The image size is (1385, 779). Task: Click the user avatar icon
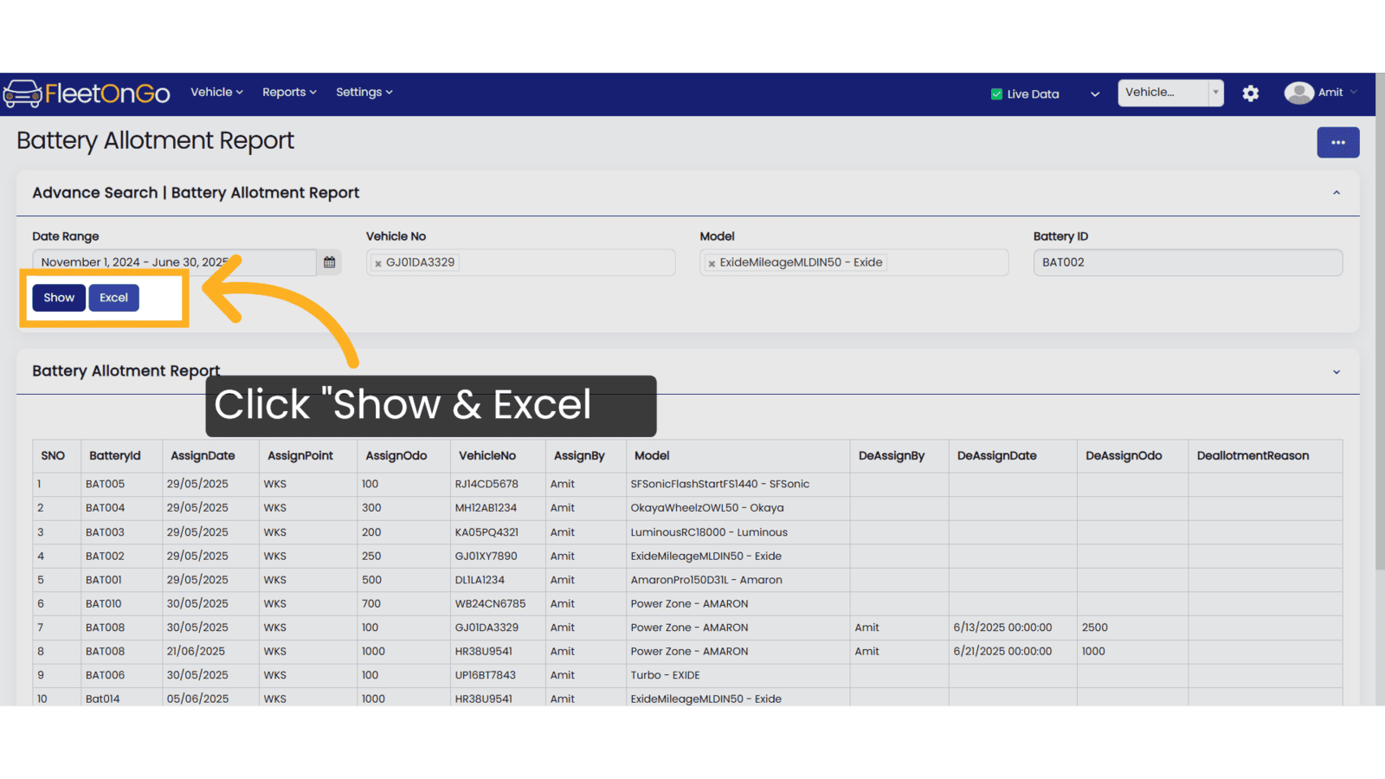pyautogui.click(x=1298, y=93)
